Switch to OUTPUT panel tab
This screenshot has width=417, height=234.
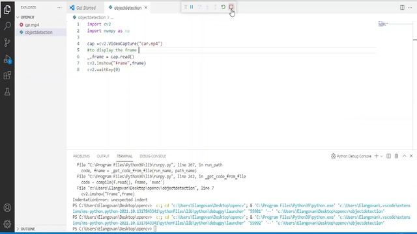[x=103, y=156]
